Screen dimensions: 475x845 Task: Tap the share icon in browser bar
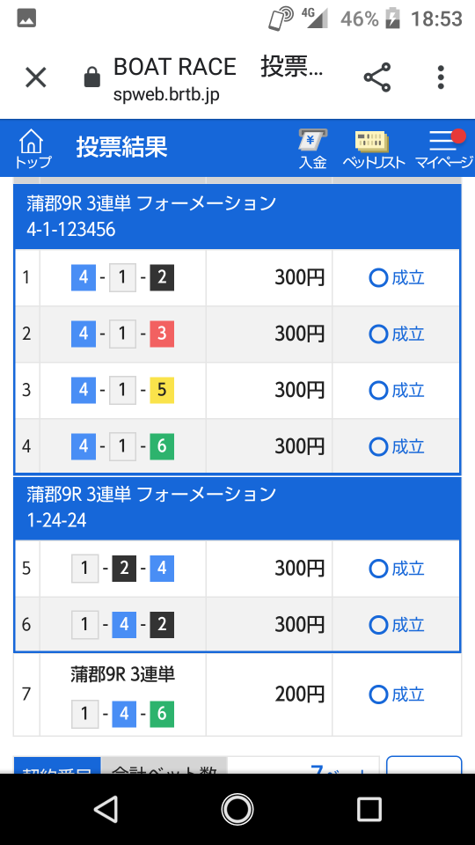point(377,77)
